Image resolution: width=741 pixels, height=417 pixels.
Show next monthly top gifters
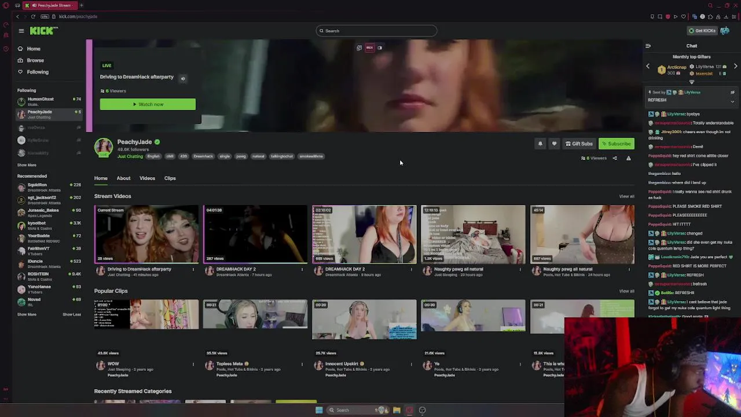click(735, 67)
